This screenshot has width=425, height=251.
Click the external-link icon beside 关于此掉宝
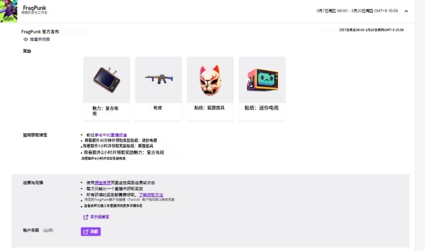tap(86, 217)
